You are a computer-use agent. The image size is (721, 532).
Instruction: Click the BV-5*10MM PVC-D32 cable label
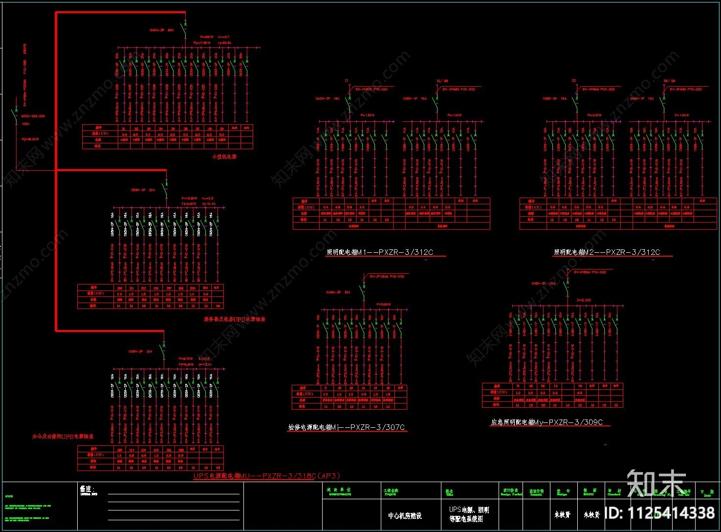tap(387, 277)
